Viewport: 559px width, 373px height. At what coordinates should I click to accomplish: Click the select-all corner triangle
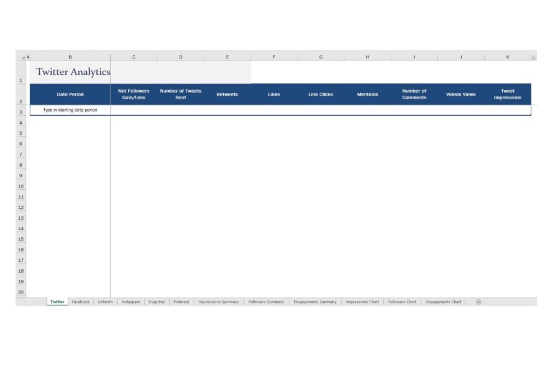[22, 57]
